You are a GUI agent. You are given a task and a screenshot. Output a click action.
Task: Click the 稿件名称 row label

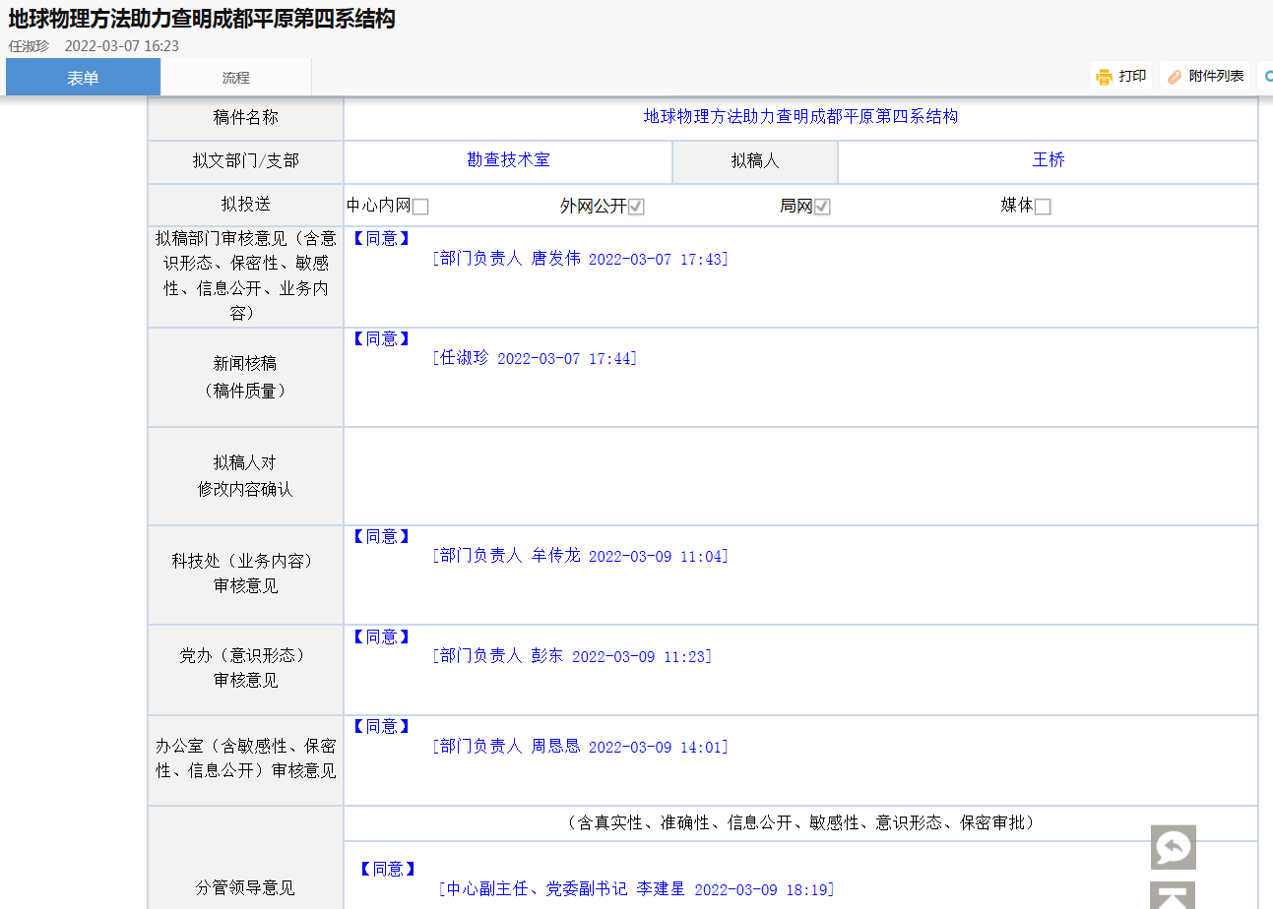click(245, 117)
